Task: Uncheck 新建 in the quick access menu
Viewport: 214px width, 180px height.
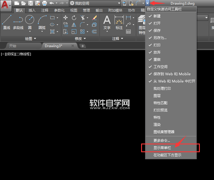Action: [171, 16]
